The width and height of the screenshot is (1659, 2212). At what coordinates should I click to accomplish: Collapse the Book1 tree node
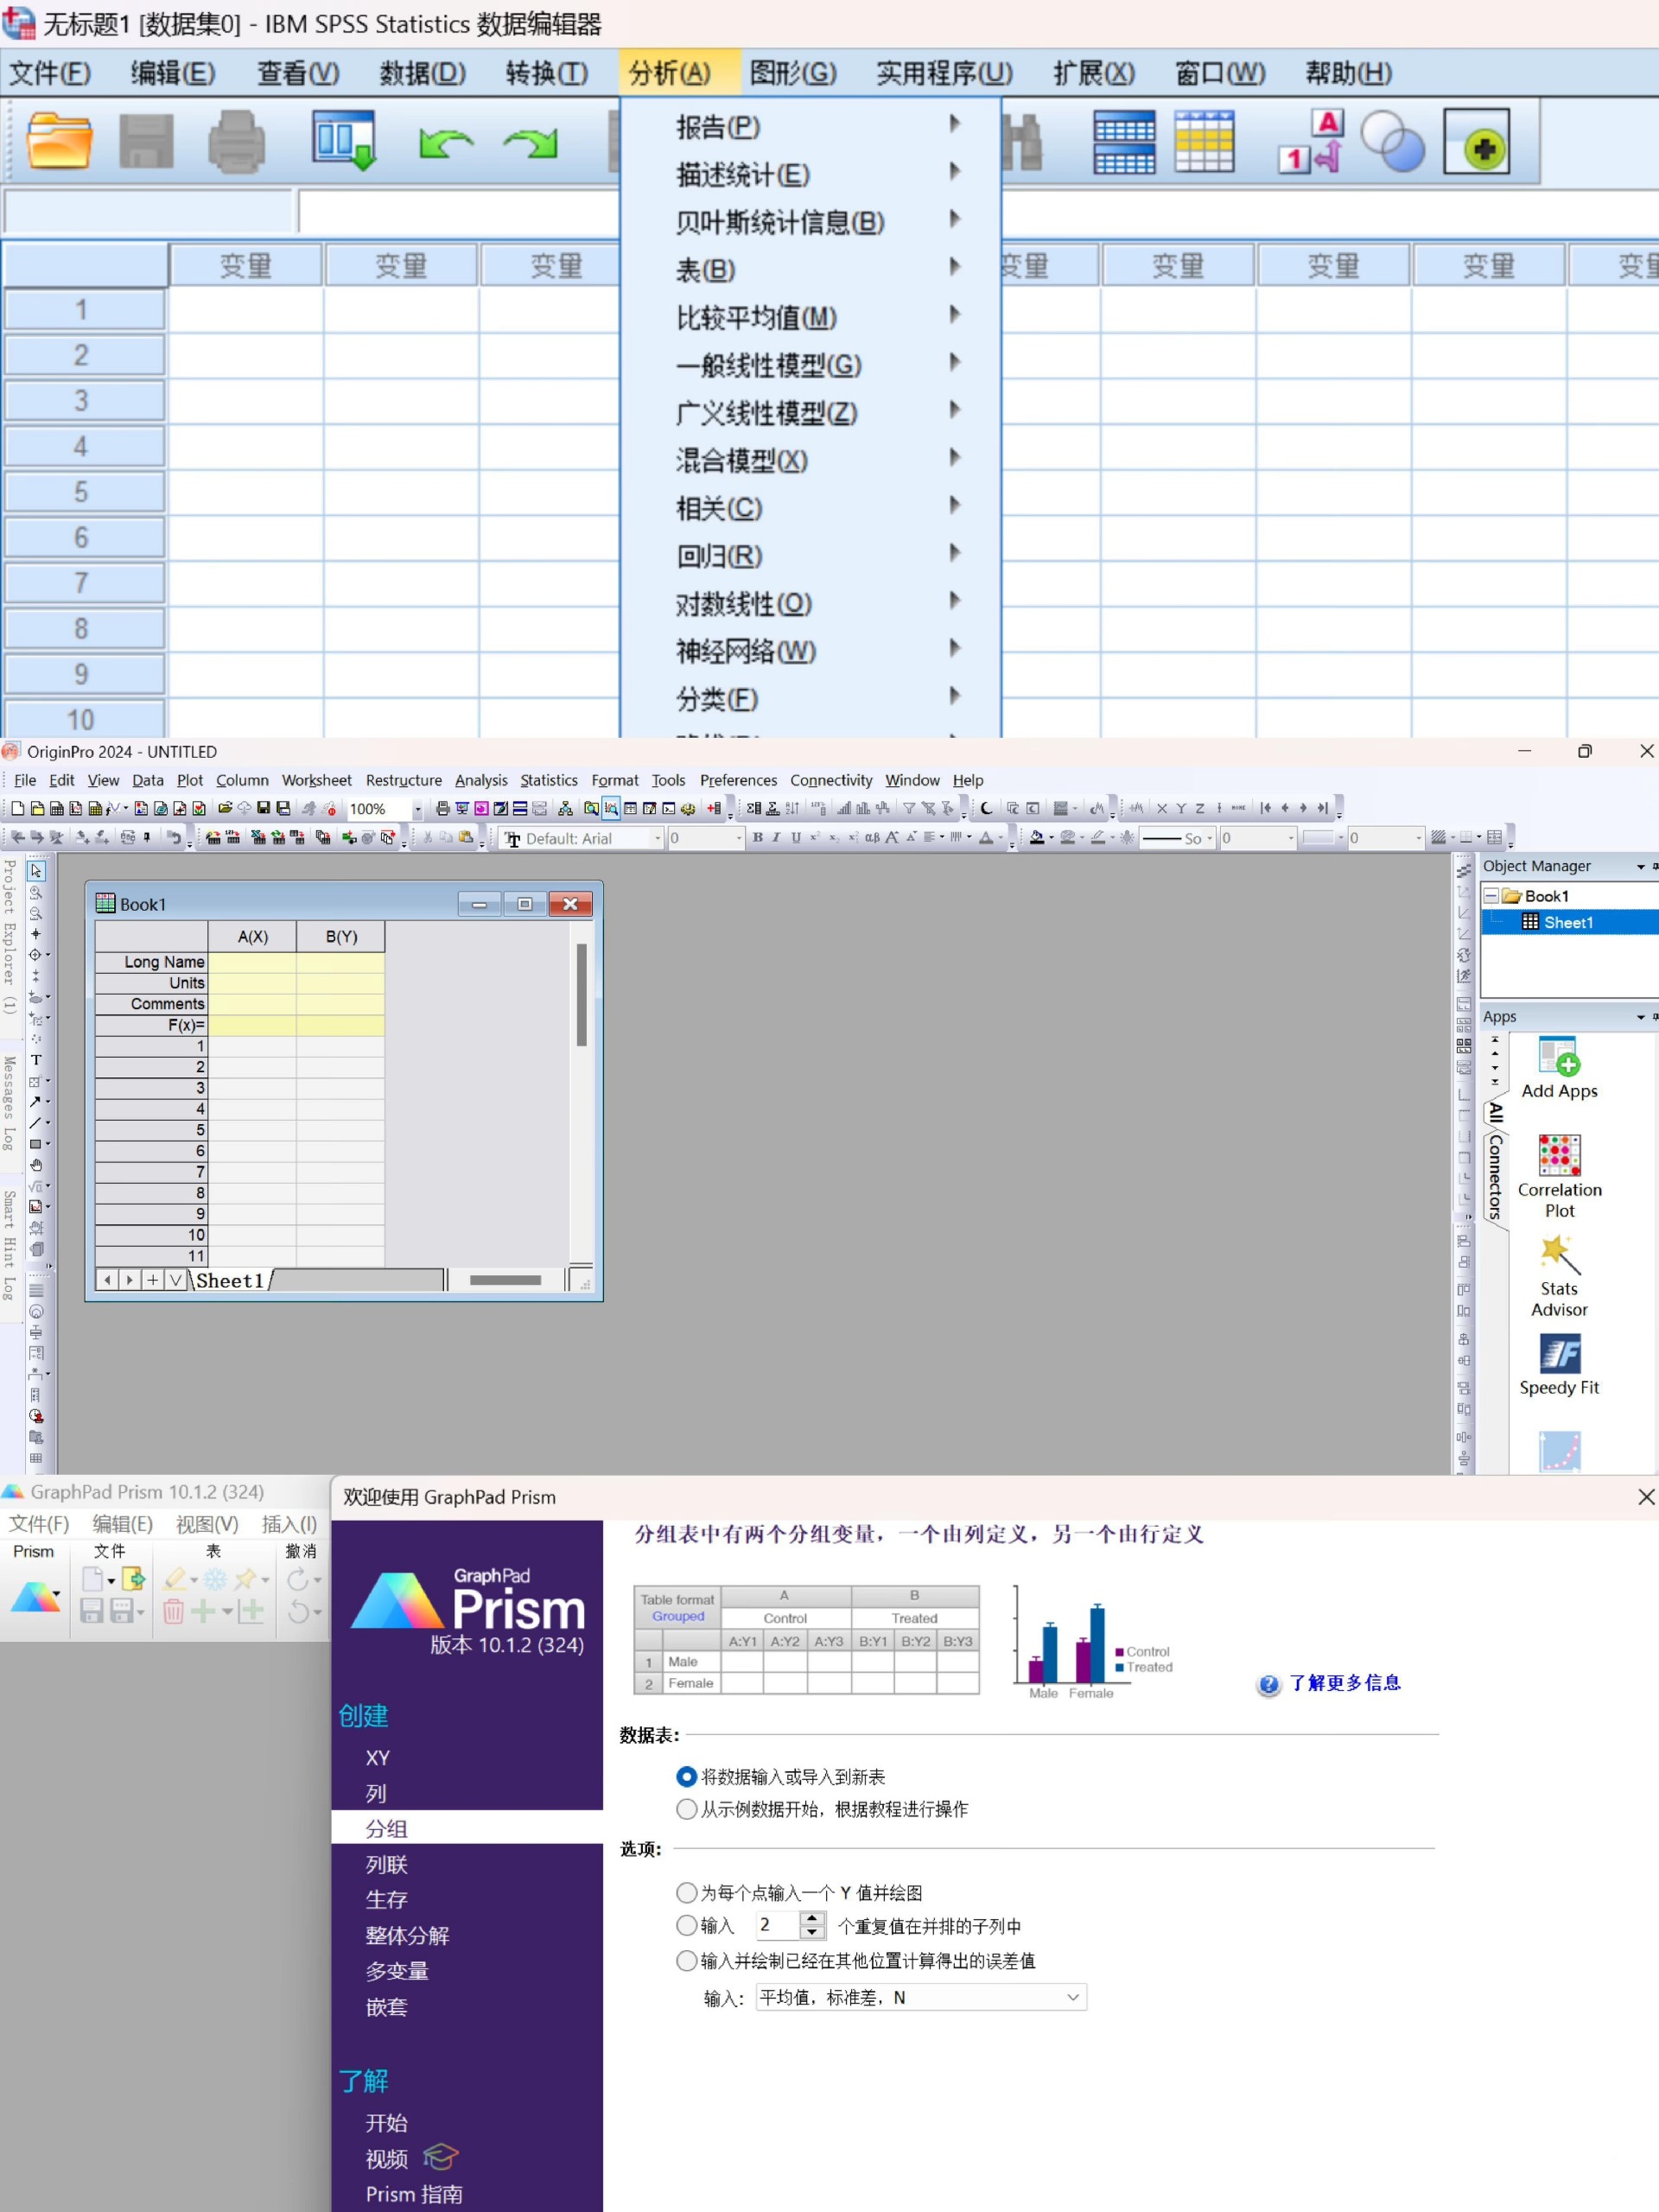tap(1491, 896)
